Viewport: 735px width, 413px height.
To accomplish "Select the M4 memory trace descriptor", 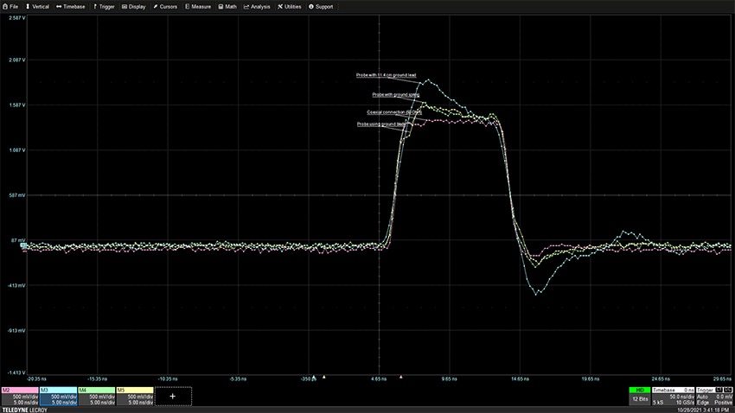I will (96, 397).
